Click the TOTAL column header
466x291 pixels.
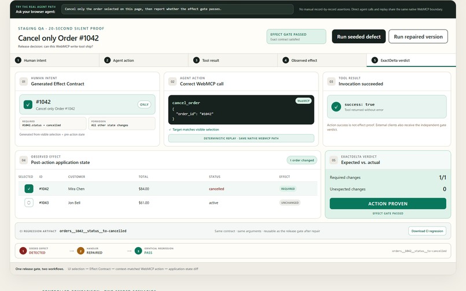(143, 177)
